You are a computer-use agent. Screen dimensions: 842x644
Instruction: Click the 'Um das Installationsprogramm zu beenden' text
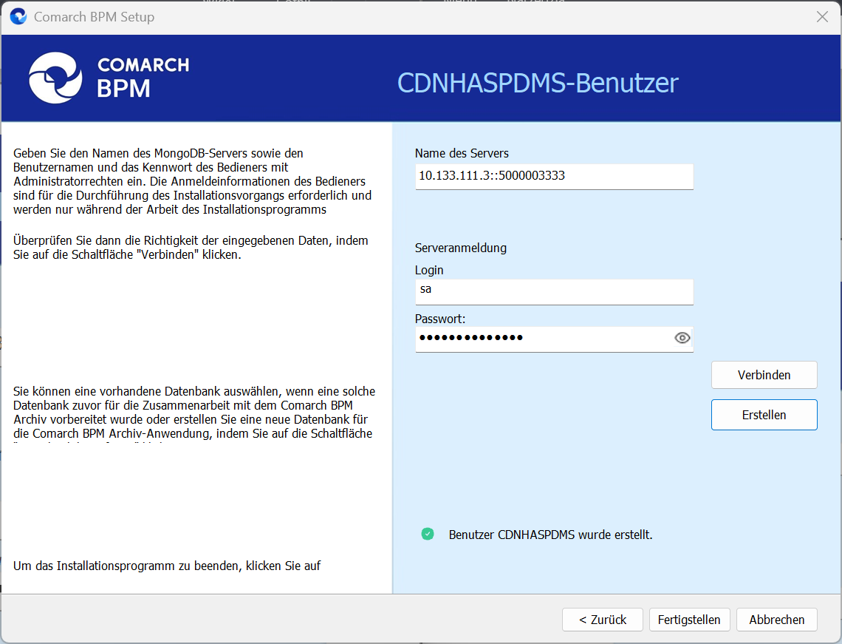(167, 566)
